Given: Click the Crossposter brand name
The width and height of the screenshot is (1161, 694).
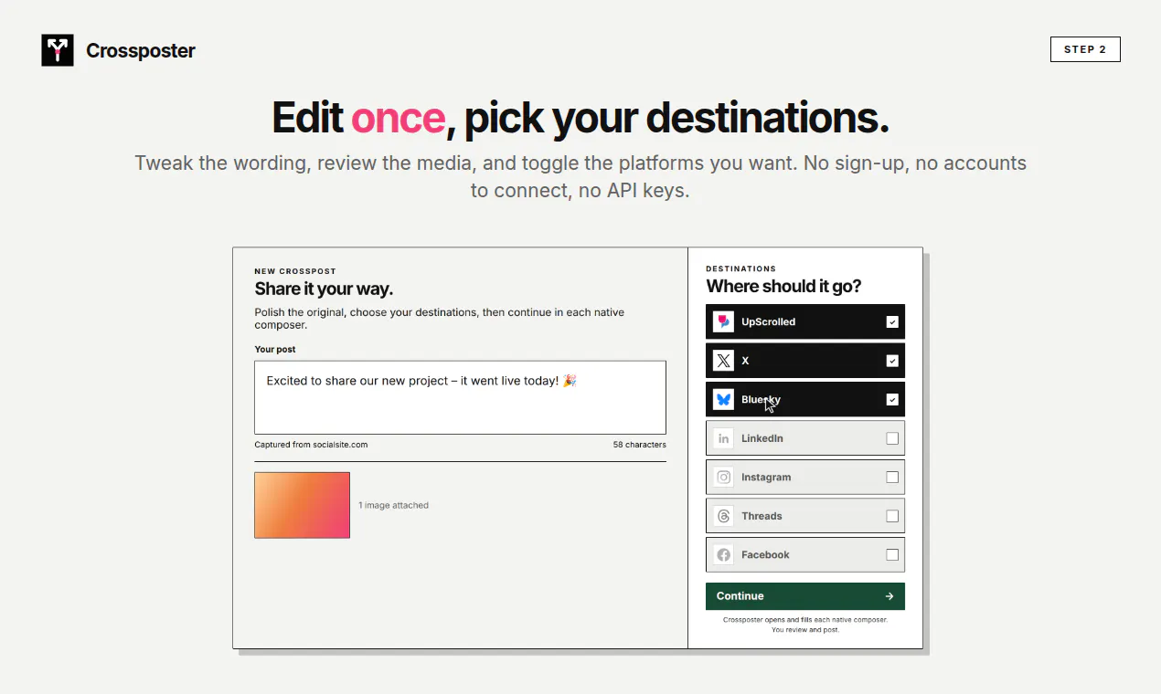Looking at the screenshot, I should point(141,51).
